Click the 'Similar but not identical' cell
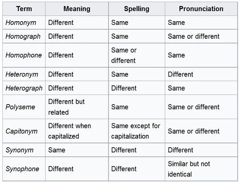241x184 pixels. pyautogui.click(x=189, y=169)
